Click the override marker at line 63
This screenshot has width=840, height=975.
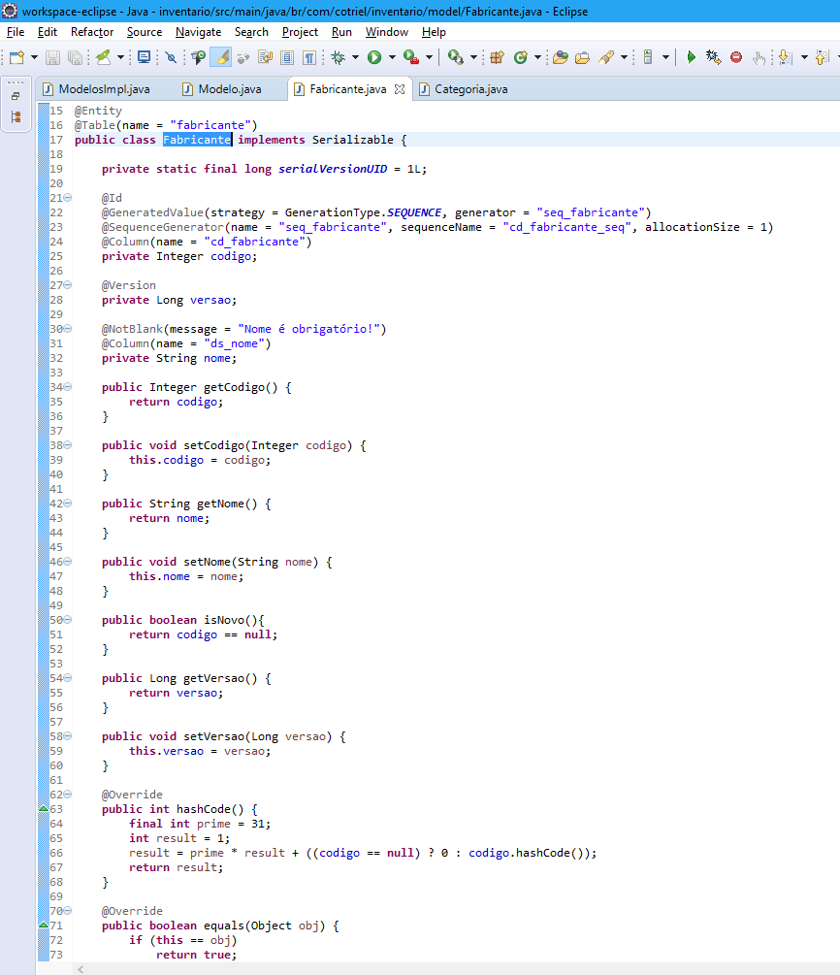tap(42, 809)
